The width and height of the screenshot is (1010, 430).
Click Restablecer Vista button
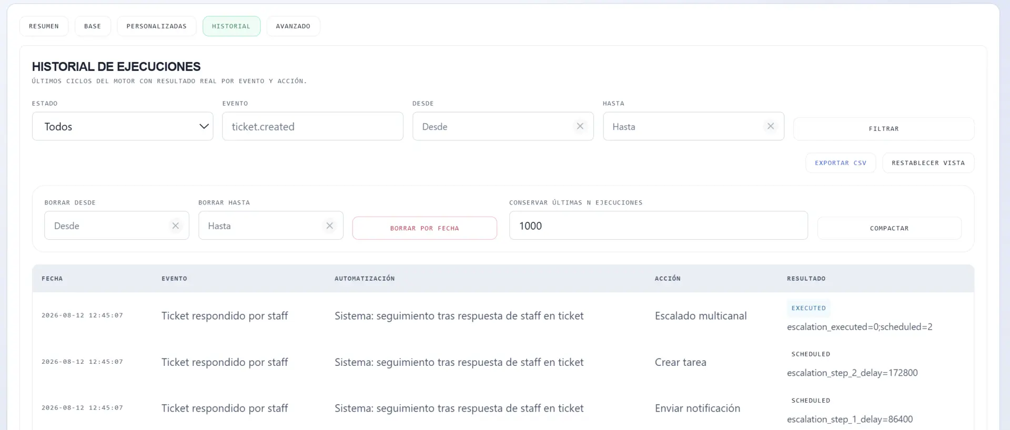[x=928, y=163]
